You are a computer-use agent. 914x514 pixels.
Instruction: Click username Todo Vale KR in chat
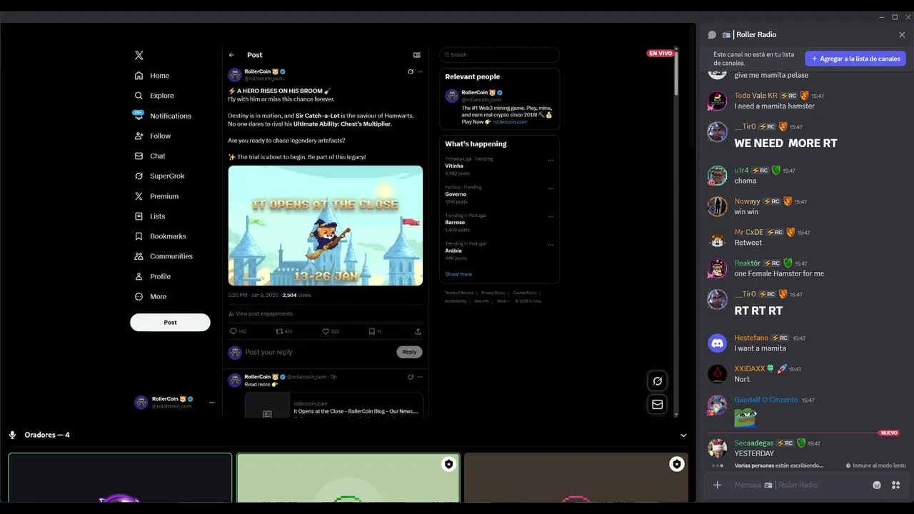(x=755, y=96)
